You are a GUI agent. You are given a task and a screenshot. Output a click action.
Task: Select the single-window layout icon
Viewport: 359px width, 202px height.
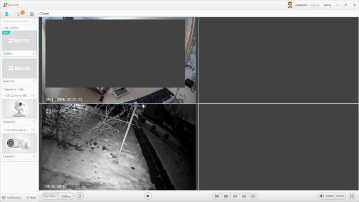[217, 196]
